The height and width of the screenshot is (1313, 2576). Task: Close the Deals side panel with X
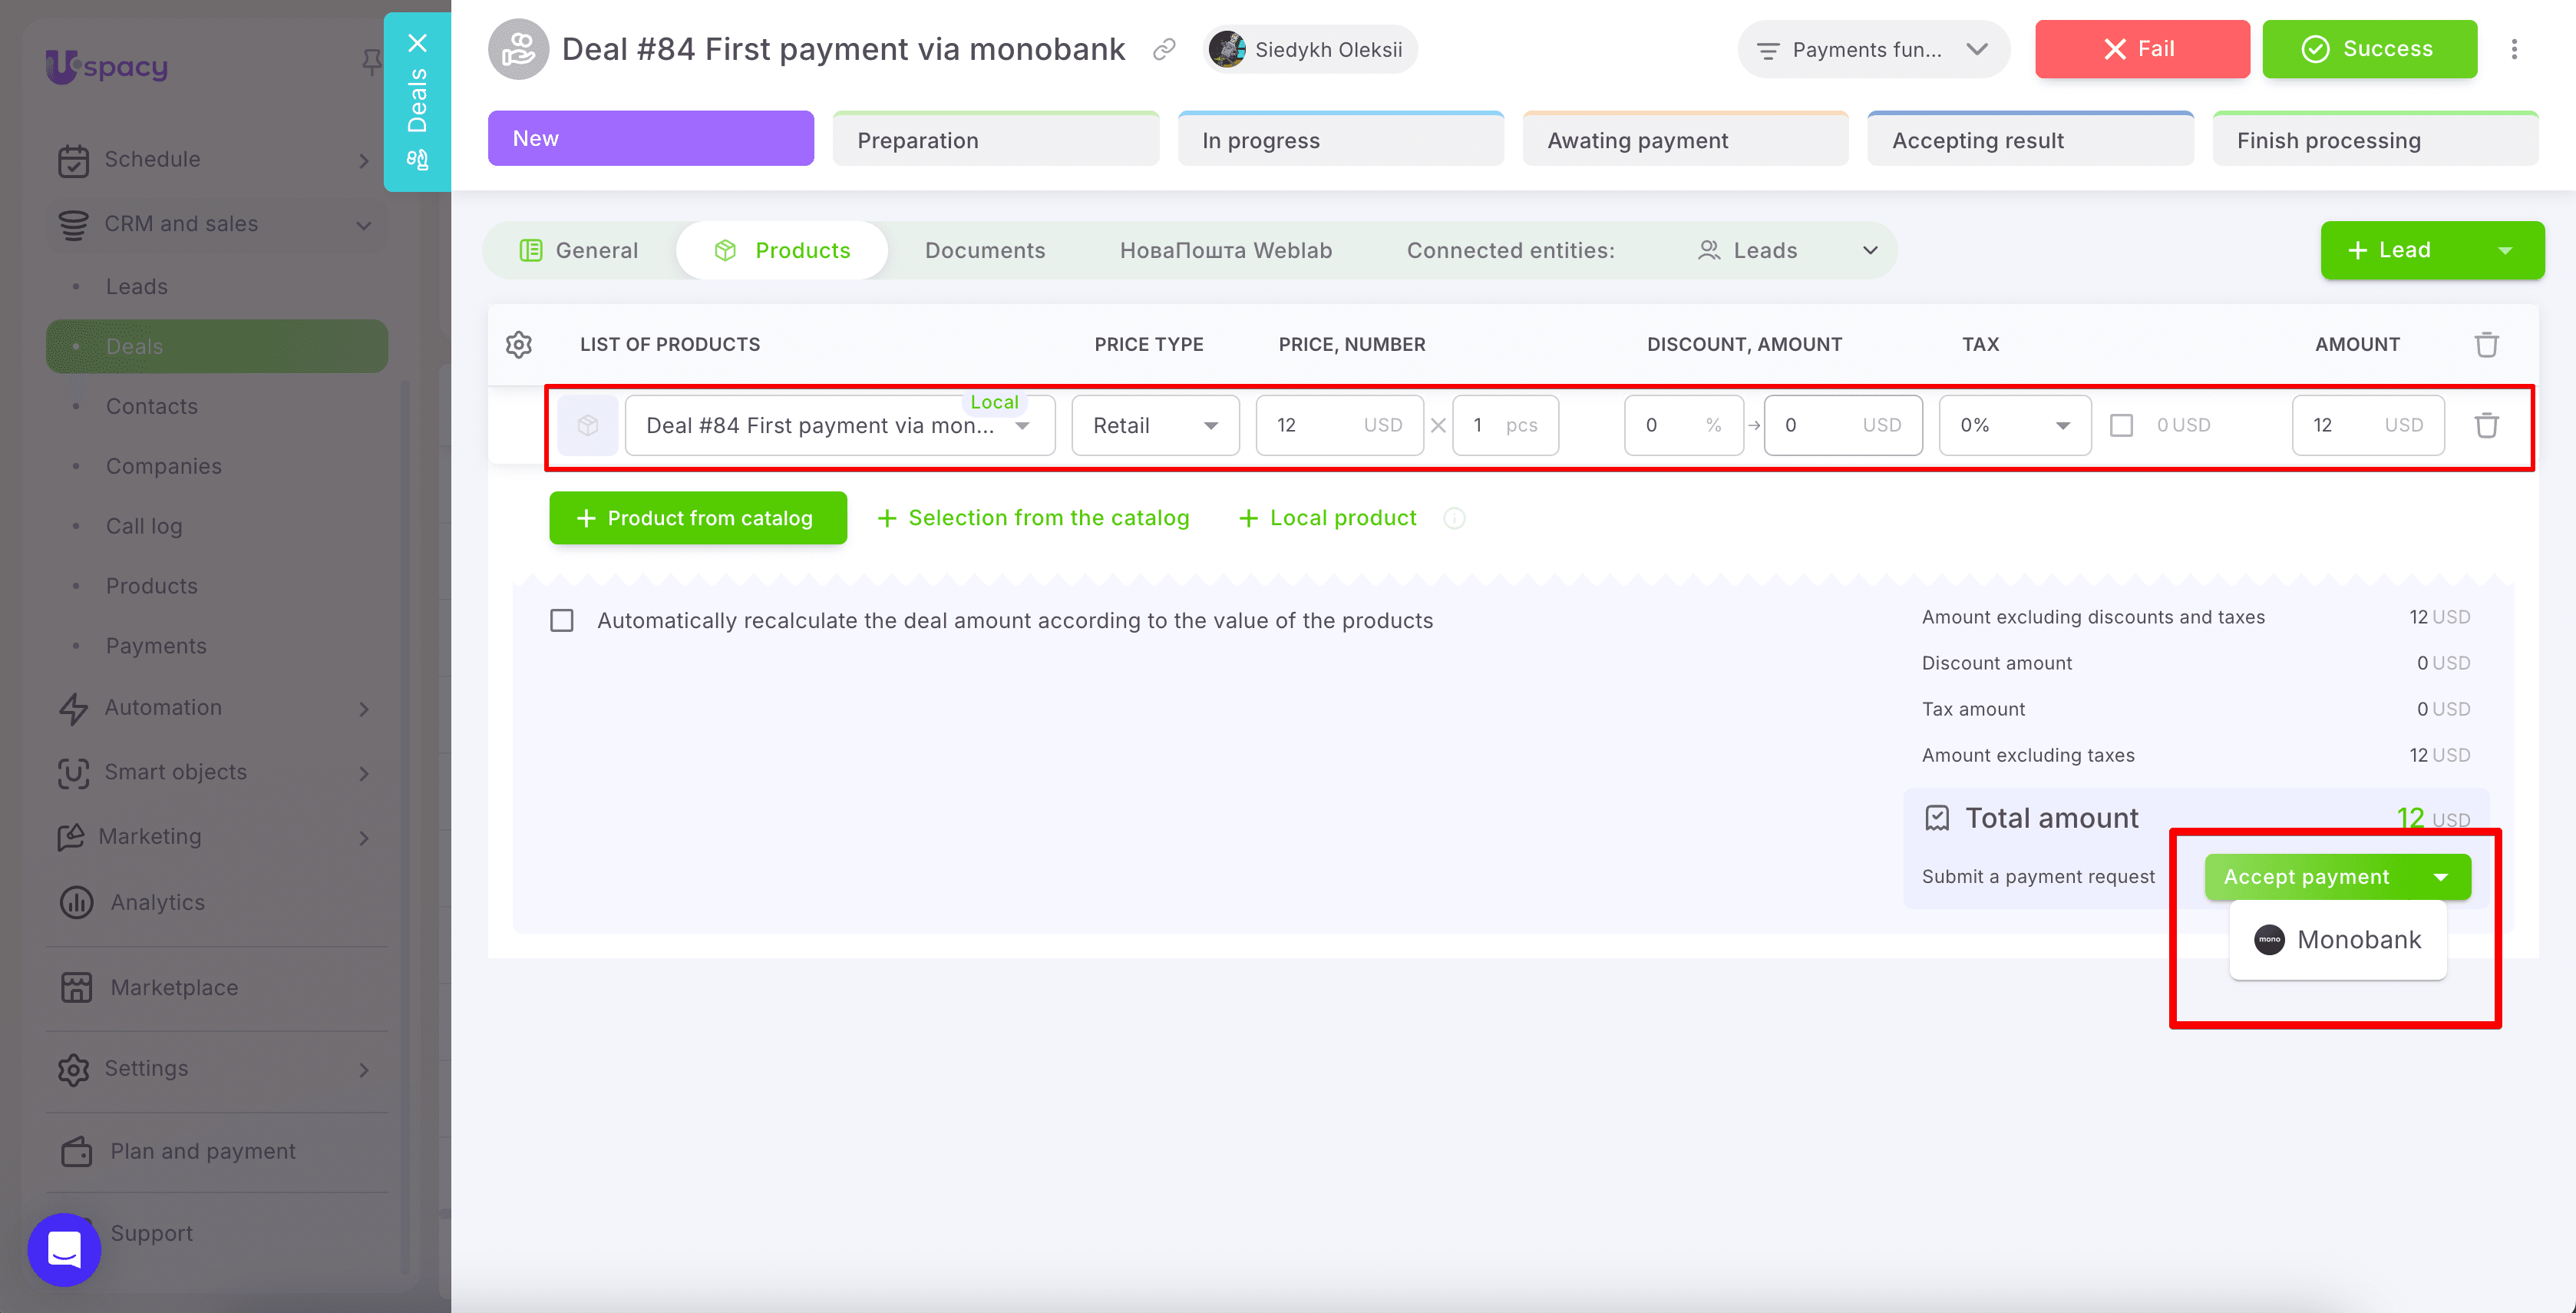pos(417,43)
